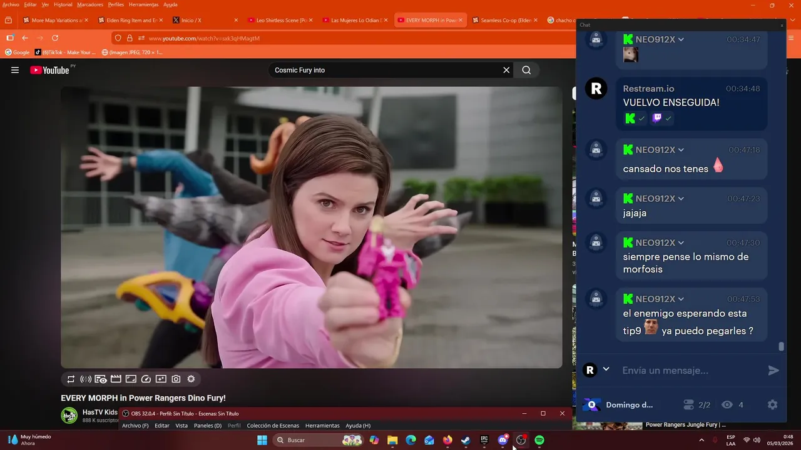Viewport: 801px width, 450px height.
Task: Toggle the eye-over-window icon under the video
Action: pyautogui.click(x=101, y=379)
